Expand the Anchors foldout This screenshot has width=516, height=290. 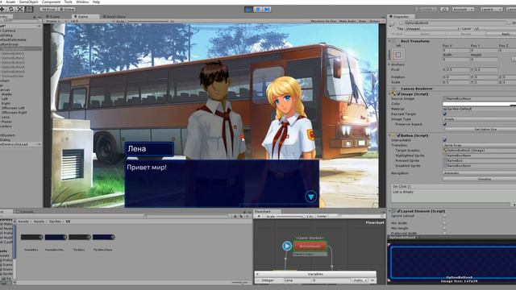389,64
